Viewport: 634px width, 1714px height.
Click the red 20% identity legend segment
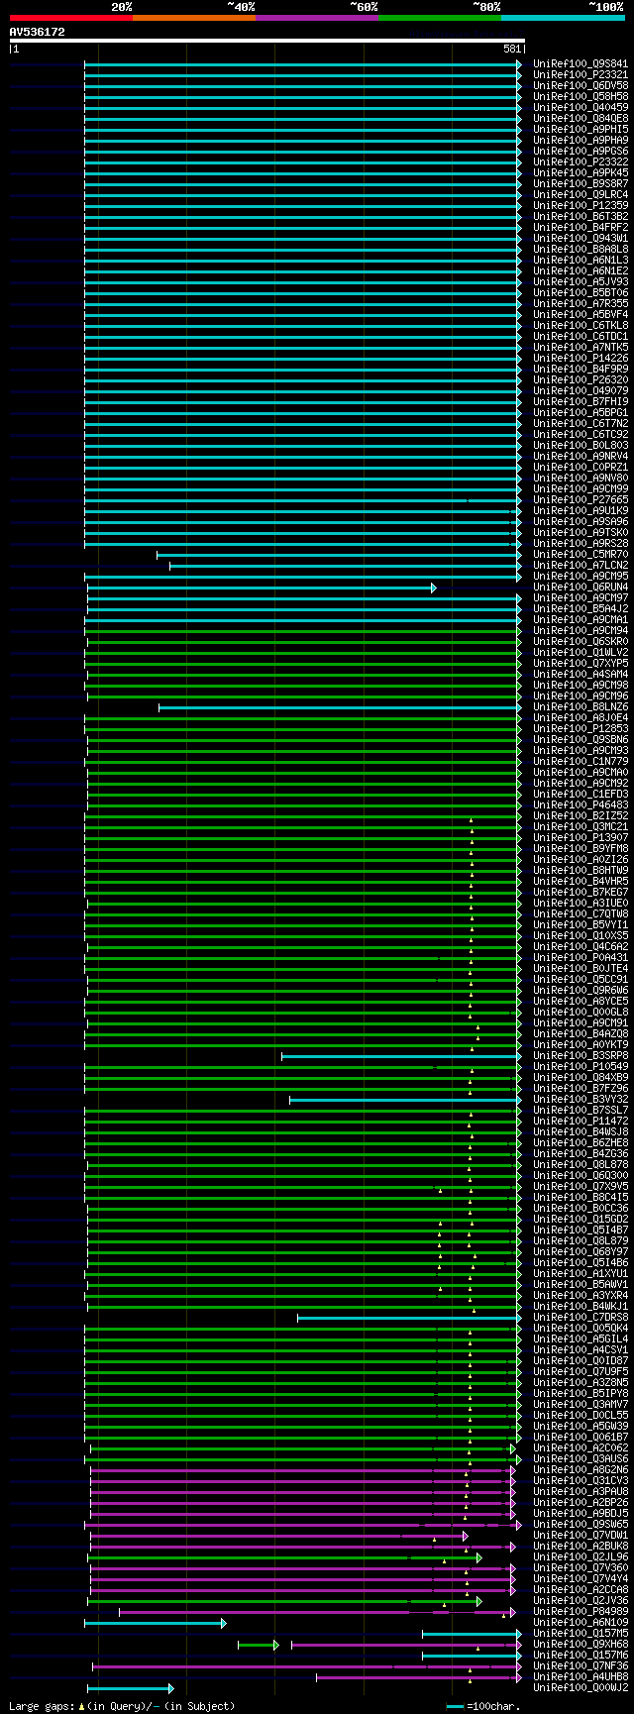point(71,18)
